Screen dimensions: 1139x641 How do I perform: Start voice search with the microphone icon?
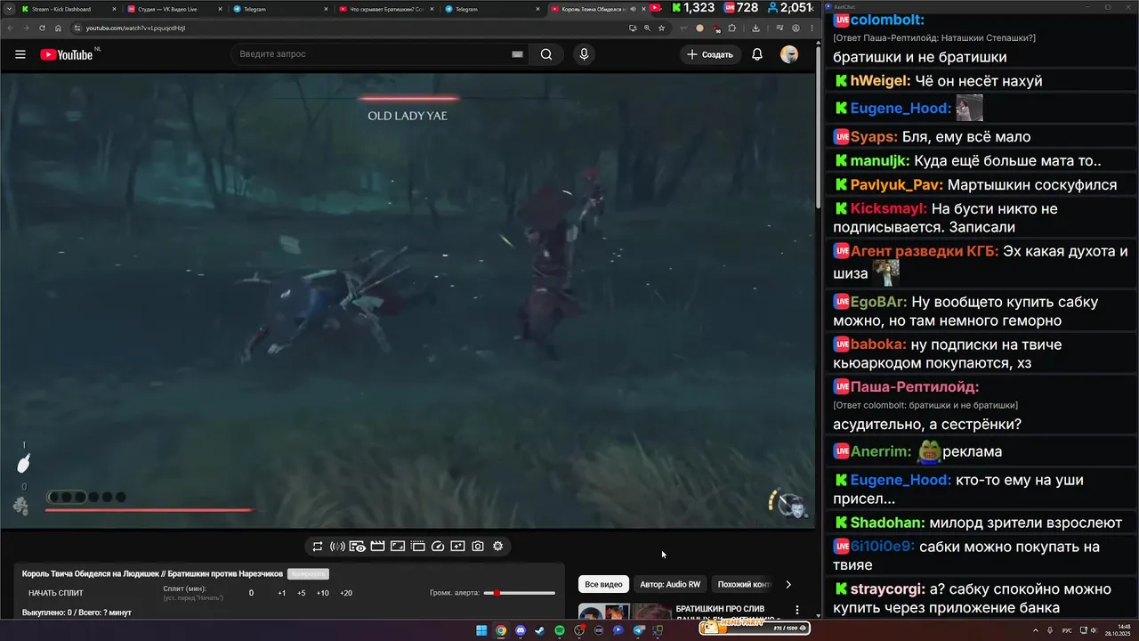click(584, 54)
